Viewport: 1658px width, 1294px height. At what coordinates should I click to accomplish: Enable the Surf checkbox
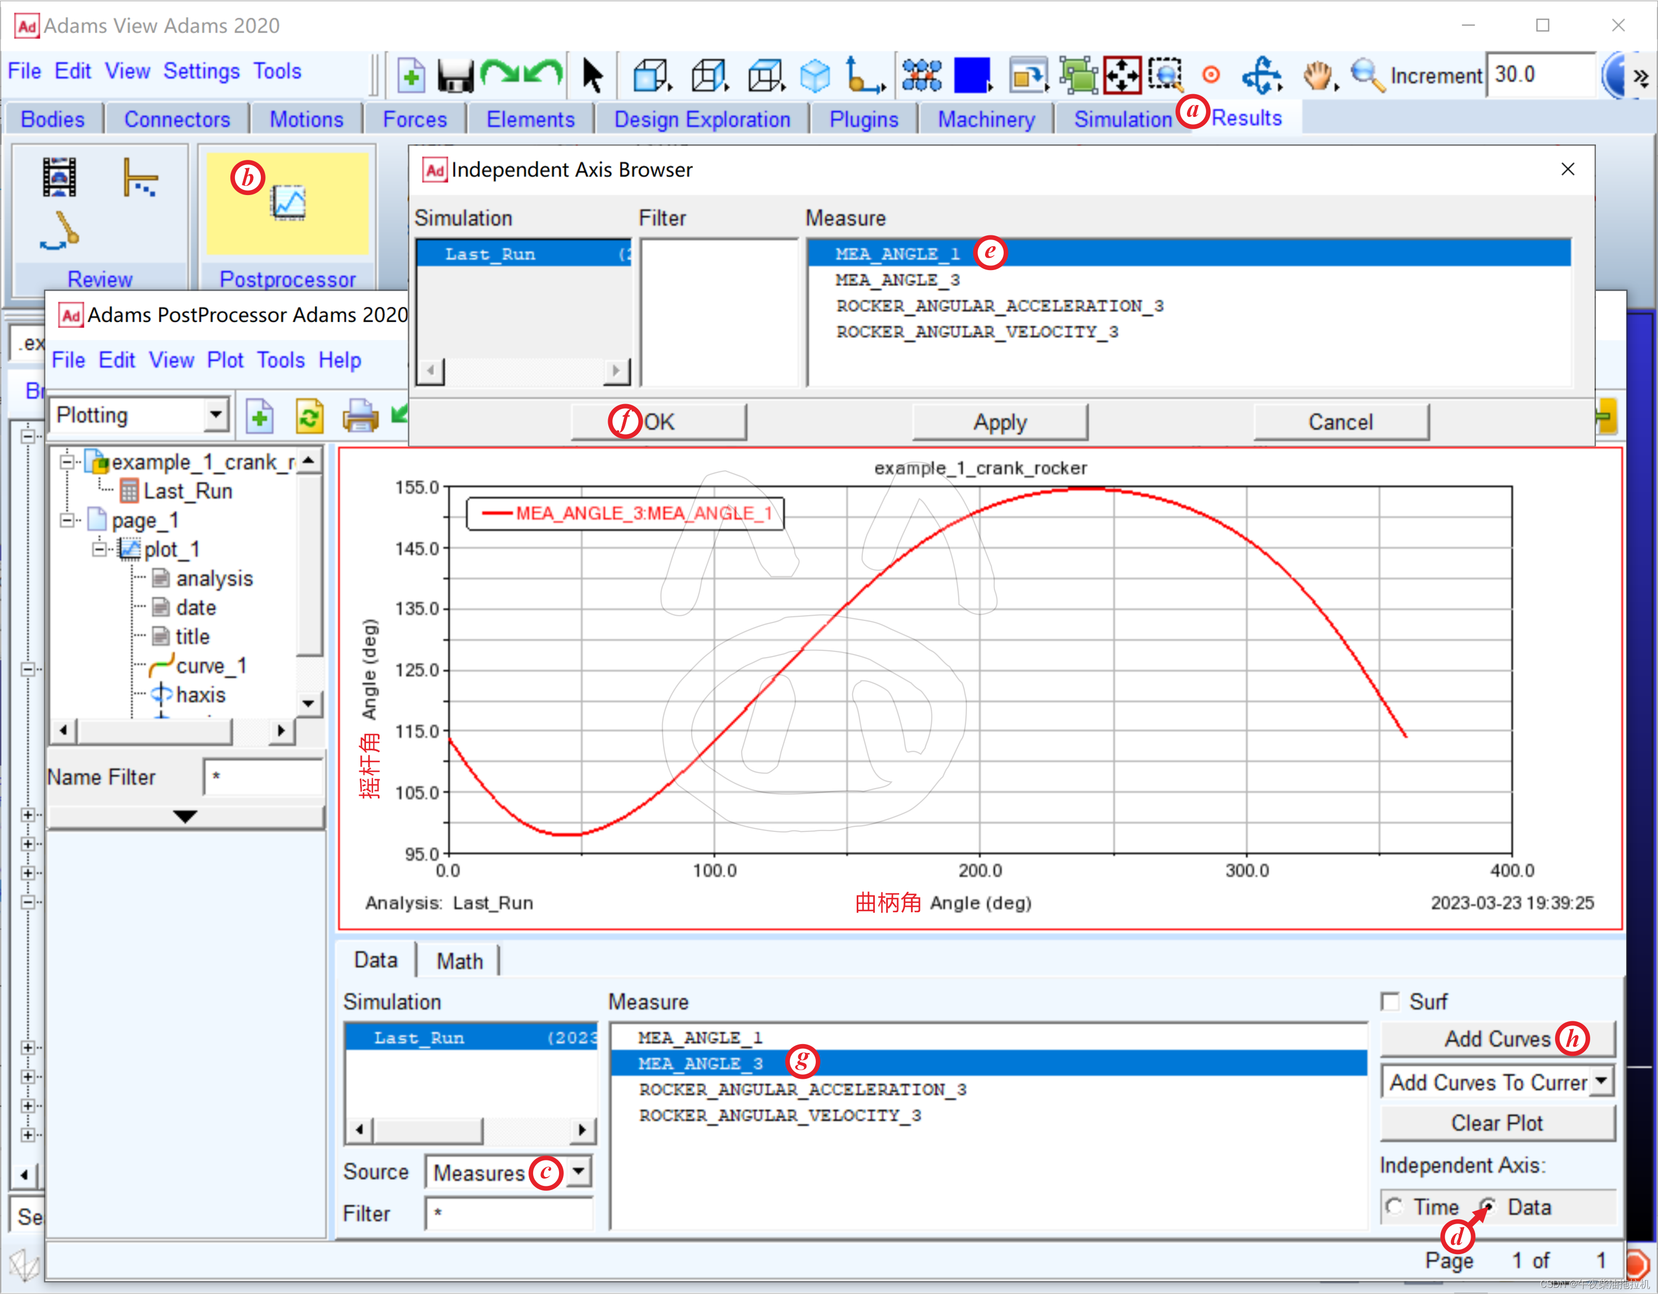pos(1390,1002)
